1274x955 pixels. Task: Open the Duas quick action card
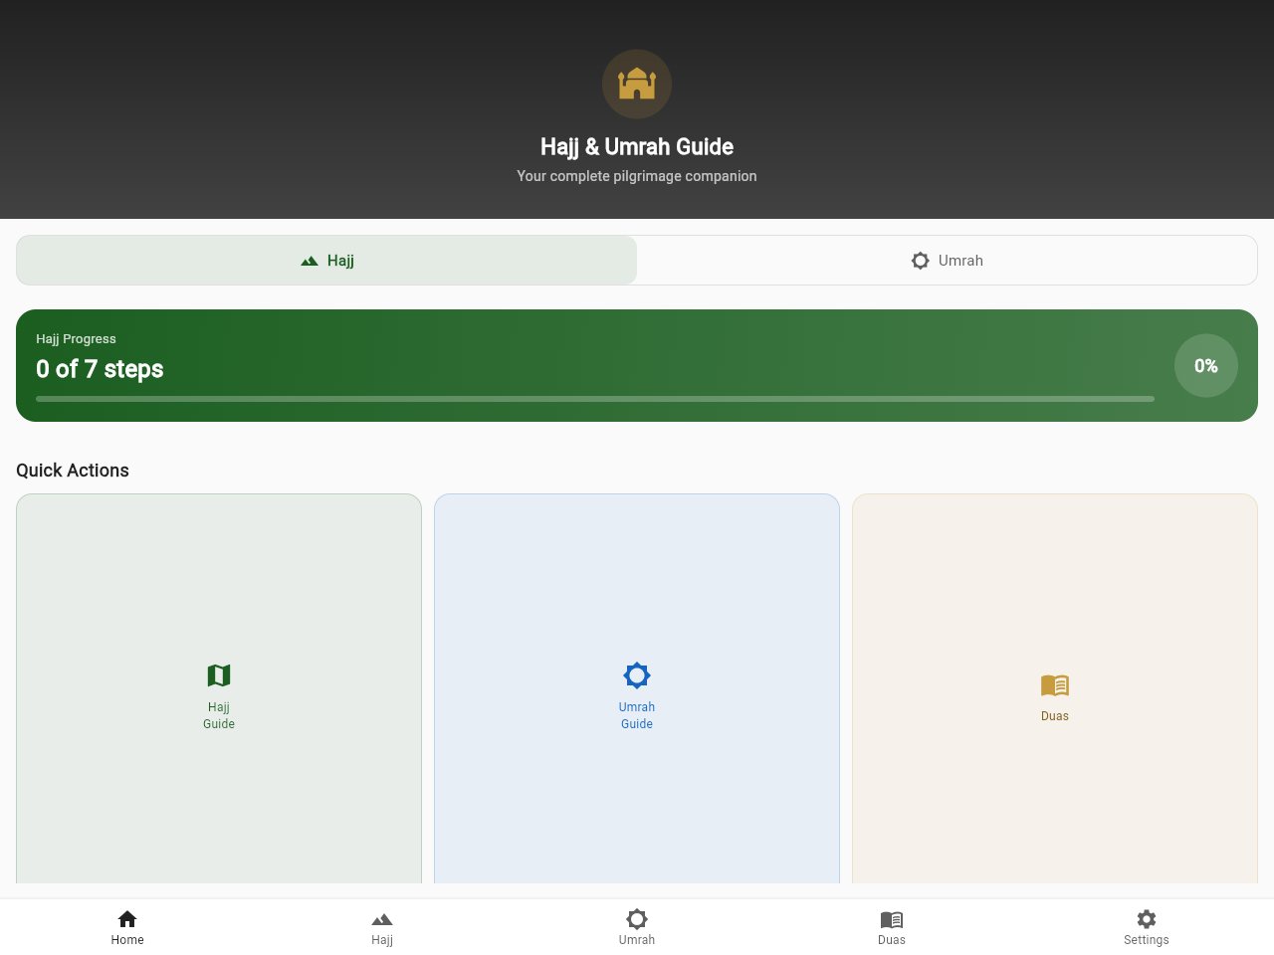[1055, 688]
